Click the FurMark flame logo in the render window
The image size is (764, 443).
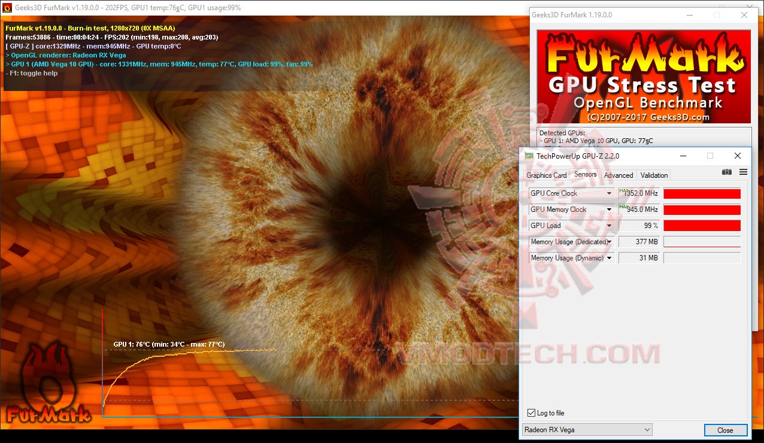(x=49, y=383)
